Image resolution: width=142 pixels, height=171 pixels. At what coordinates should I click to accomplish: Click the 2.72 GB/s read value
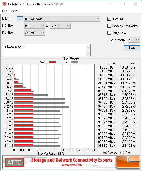pos(129,107)
